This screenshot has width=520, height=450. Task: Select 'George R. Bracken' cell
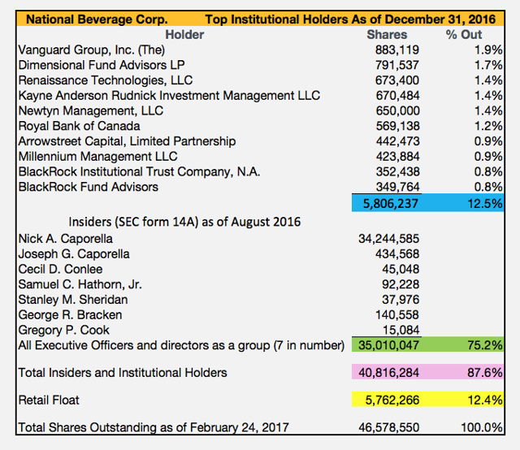point(70,315)
